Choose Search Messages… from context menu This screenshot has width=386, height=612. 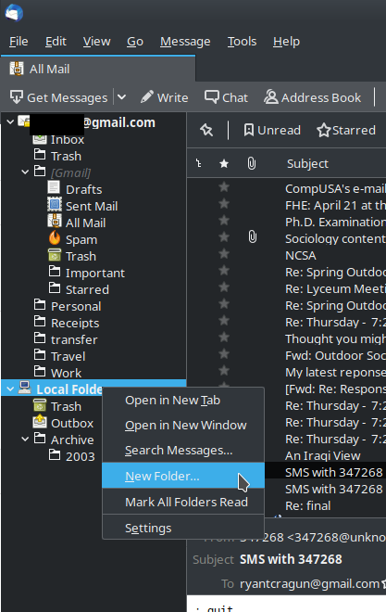[x=183, y=450]
